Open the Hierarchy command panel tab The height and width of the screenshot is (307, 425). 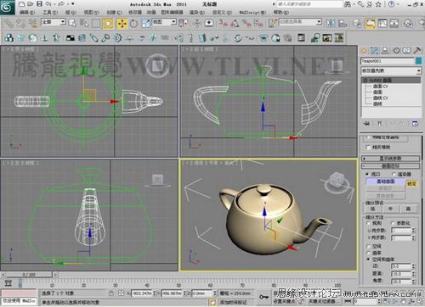click(x=385, y=51)
